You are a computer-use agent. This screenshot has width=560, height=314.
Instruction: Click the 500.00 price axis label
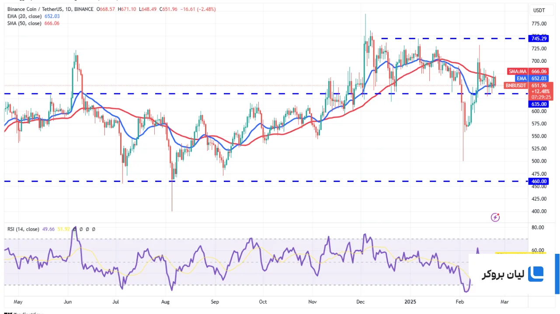click(x=539, y=161)
